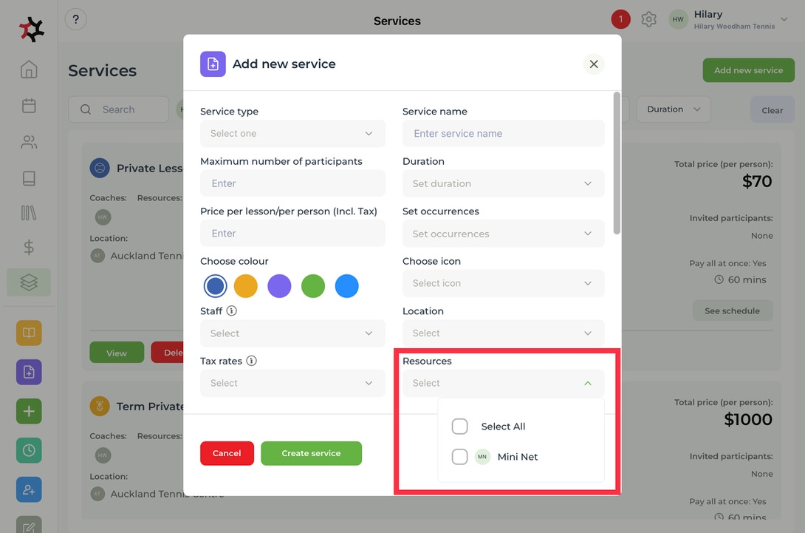This screenshot has height=533, width=805.
Task: Open the Choose icon dropdown
Action: coord(503,283)
